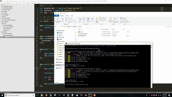Click the taskbar clock showing date and time
This screenshot has width=172, height=97.
click(164, 95)
